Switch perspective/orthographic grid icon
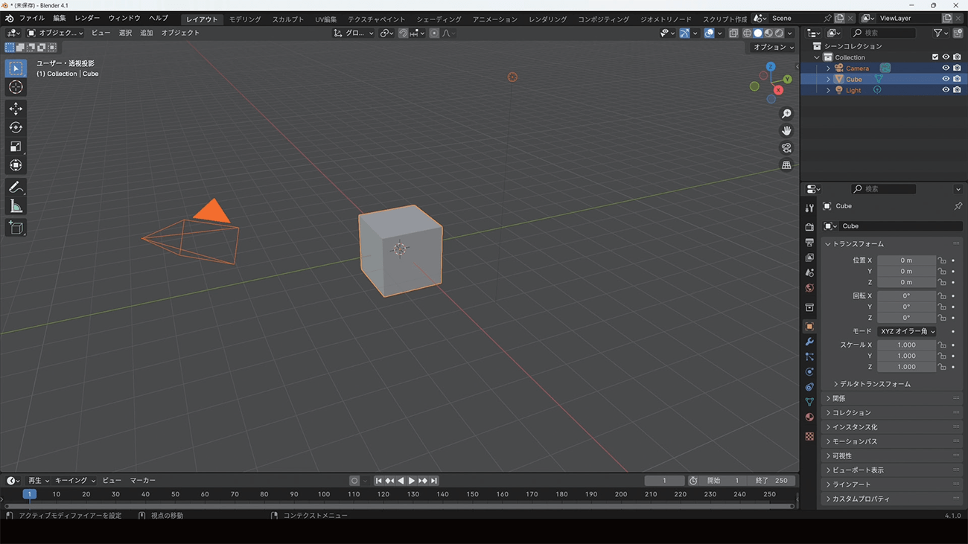The width and height of the screenshot is (968, 544). (786, 165)
